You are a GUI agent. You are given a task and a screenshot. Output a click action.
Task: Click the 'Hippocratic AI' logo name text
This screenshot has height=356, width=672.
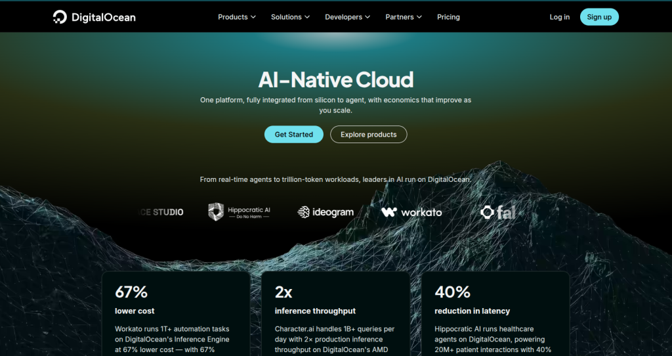point(249,210)
